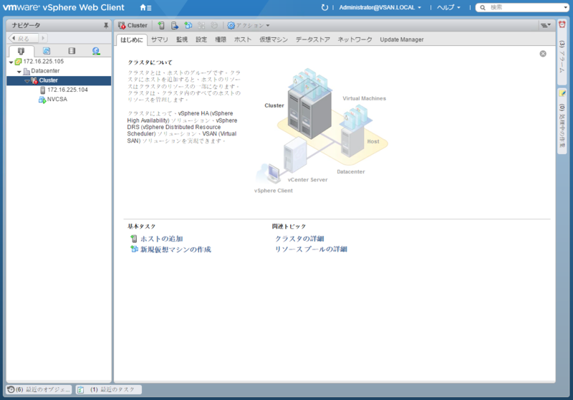
Task: Open the 最近のオブジェクト recent objects panel
Action: point(39,390)
